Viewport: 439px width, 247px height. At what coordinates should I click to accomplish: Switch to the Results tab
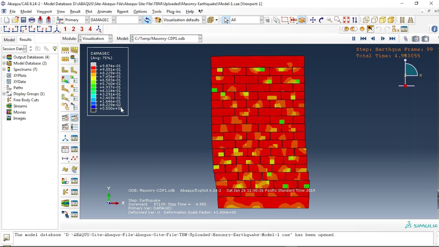[25, 39]
